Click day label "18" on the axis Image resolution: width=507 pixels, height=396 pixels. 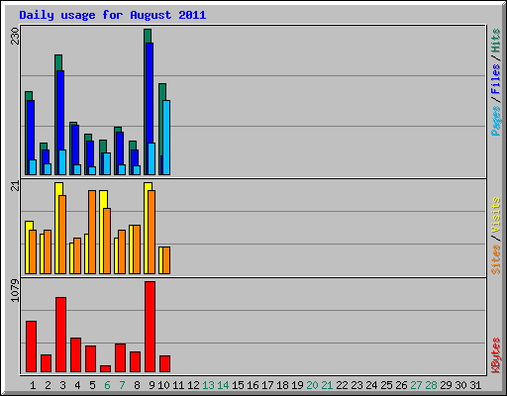[x=282, y=385]
